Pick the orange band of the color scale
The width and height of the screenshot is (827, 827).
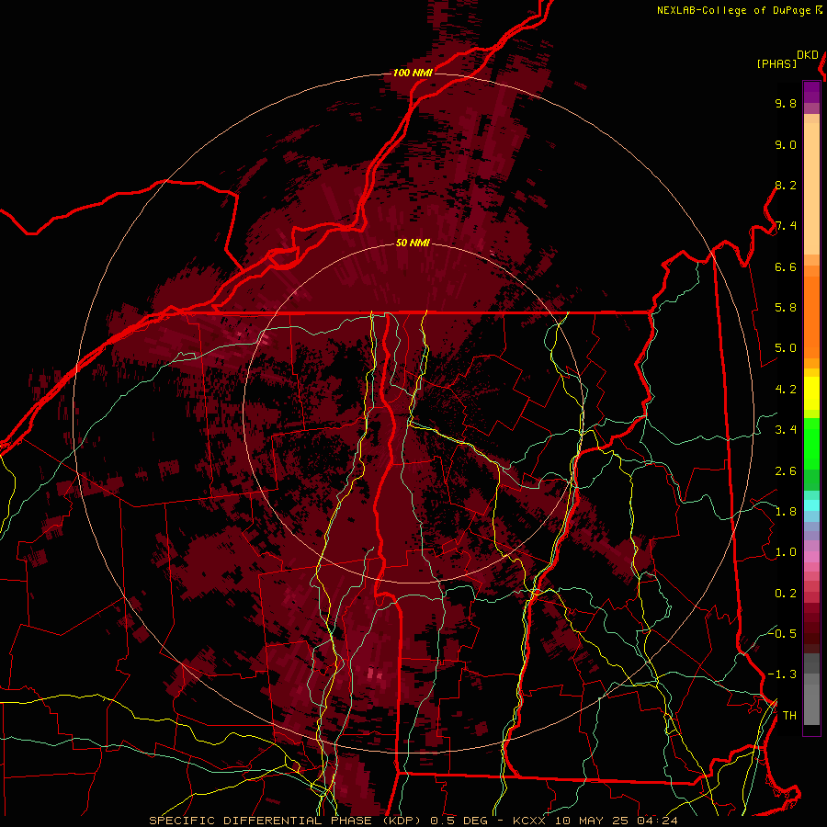click(x=811, y=316)
